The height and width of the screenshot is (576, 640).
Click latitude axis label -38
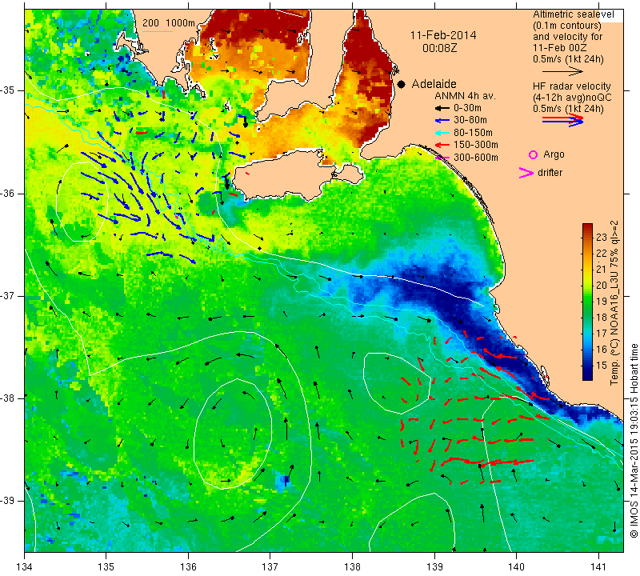tap(8, 398)
